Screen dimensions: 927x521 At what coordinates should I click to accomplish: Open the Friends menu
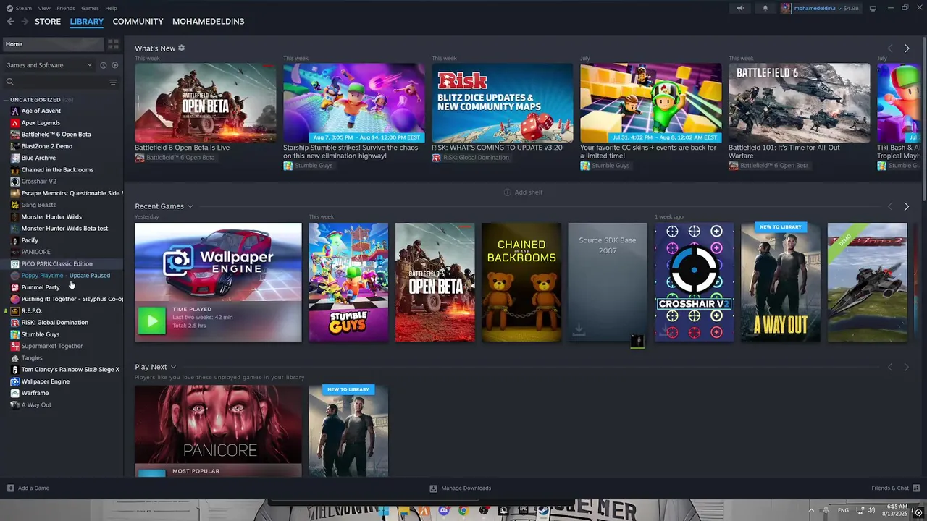coord(66,8)
